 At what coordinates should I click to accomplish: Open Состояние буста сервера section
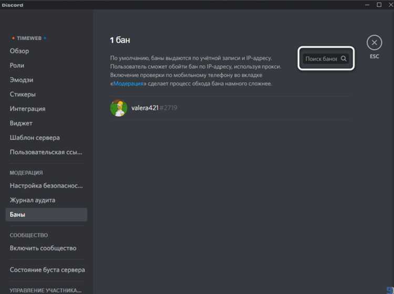point(46,270)
